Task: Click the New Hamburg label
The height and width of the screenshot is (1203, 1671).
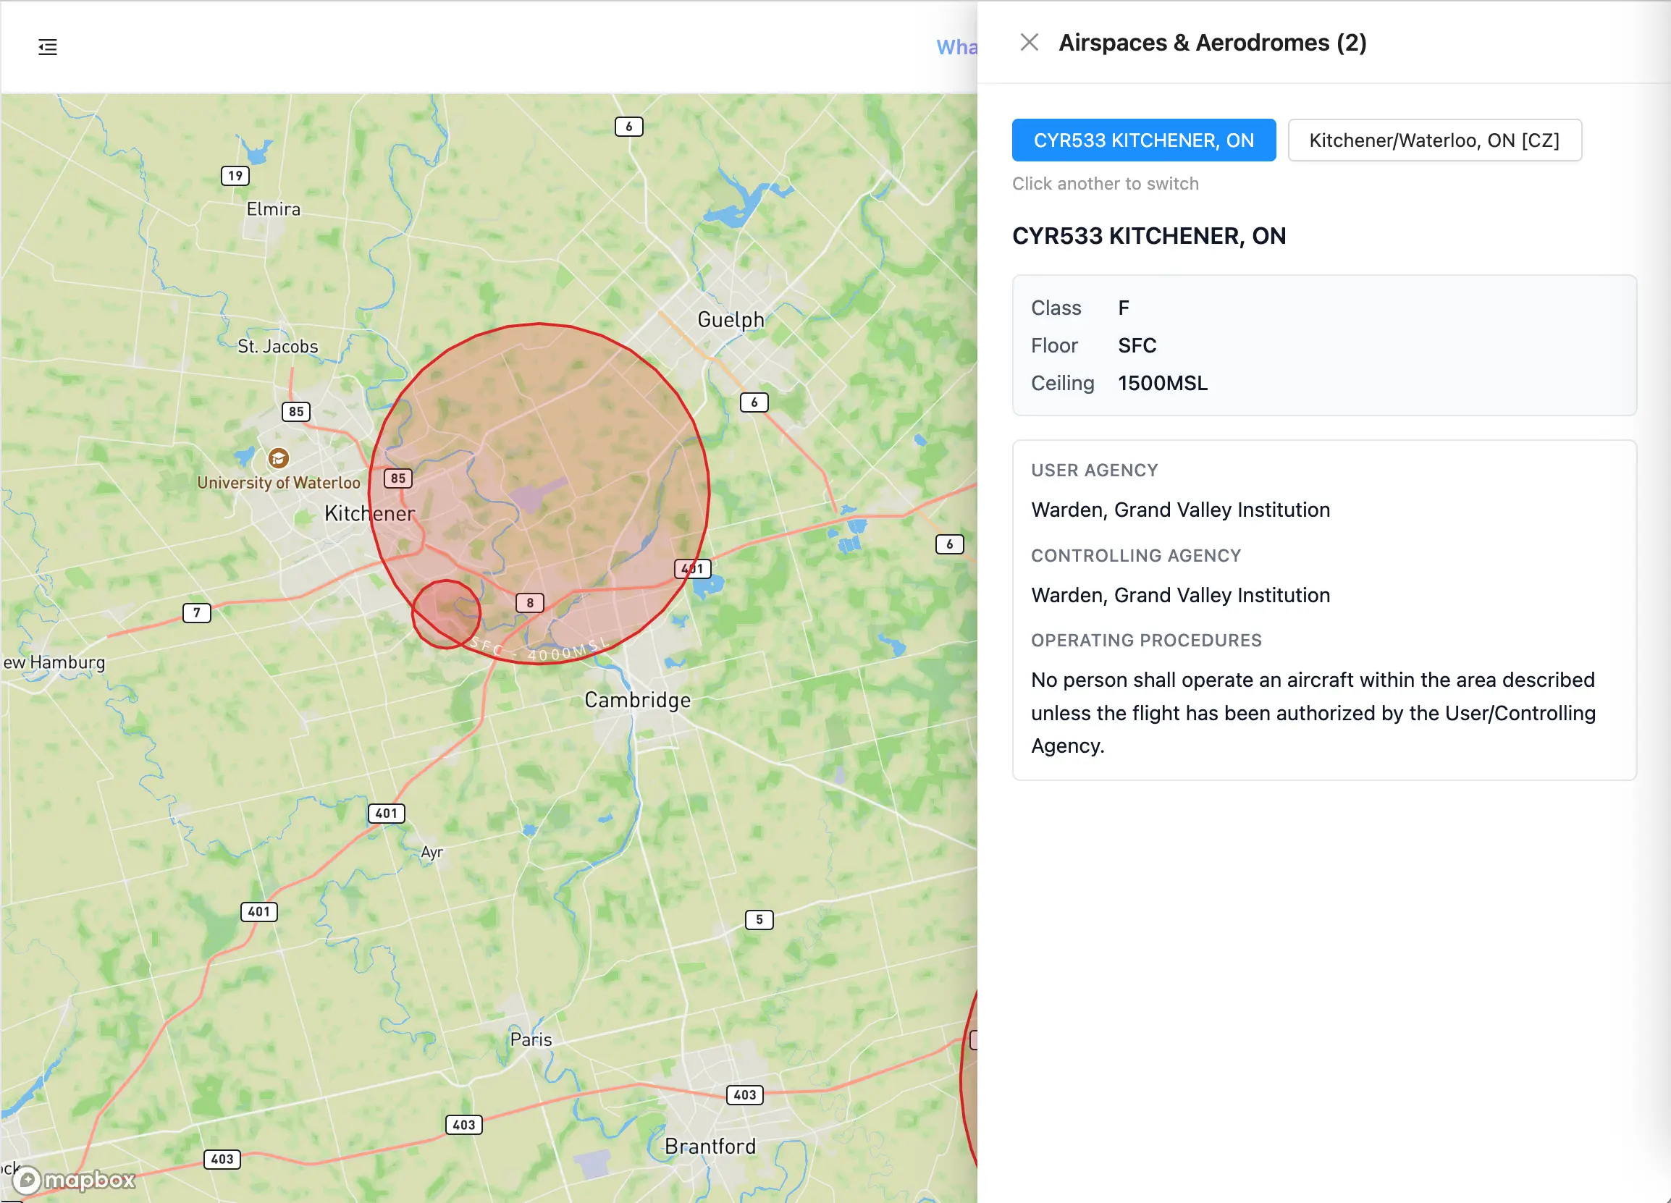Action: pos(54,662)
